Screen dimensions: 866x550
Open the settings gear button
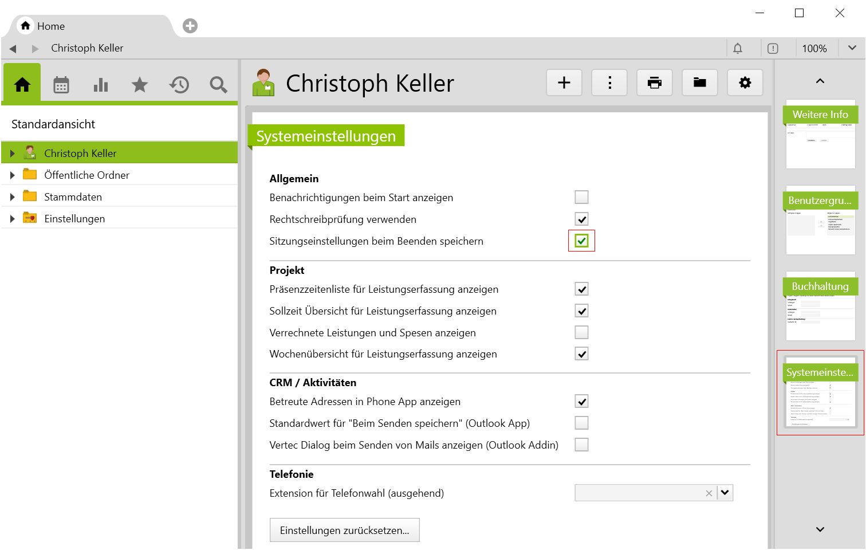tap(745, 82)
